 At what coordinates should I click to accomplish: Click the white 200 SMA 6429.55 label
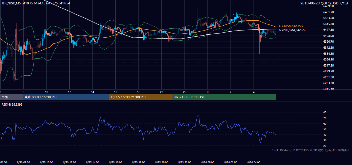(292, 30)
